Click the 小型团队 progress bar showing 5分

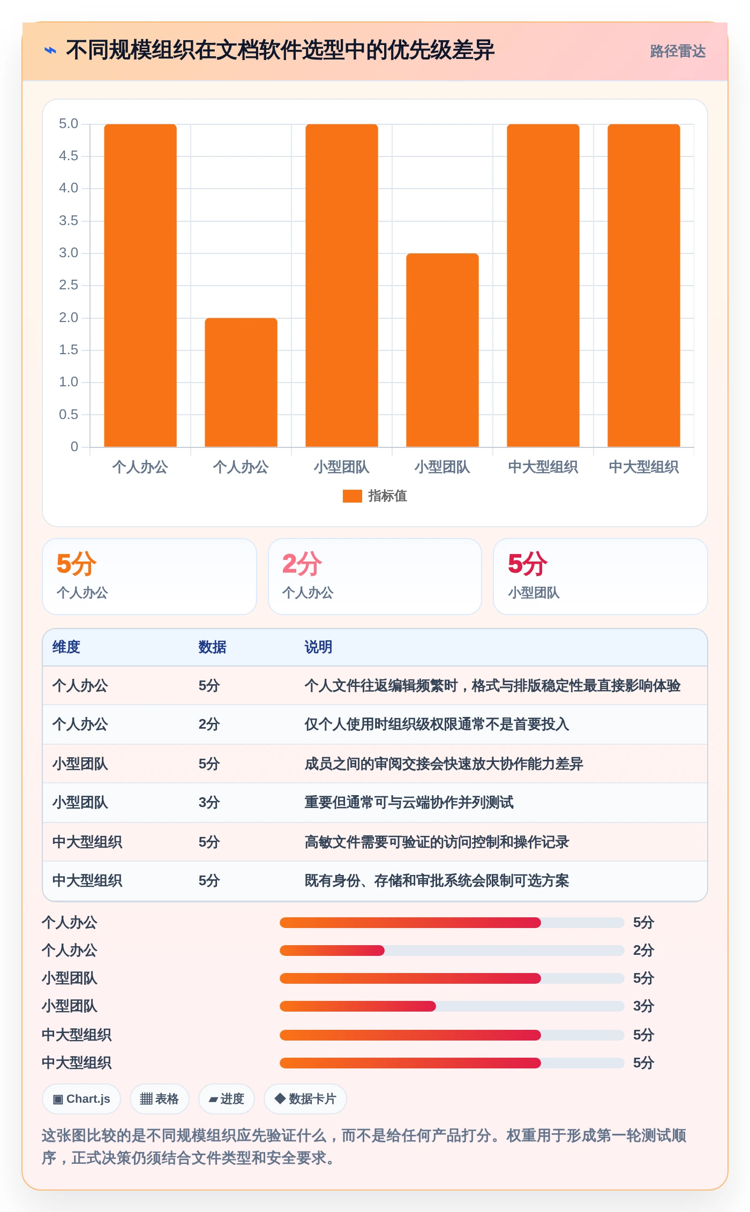[452, 978]
